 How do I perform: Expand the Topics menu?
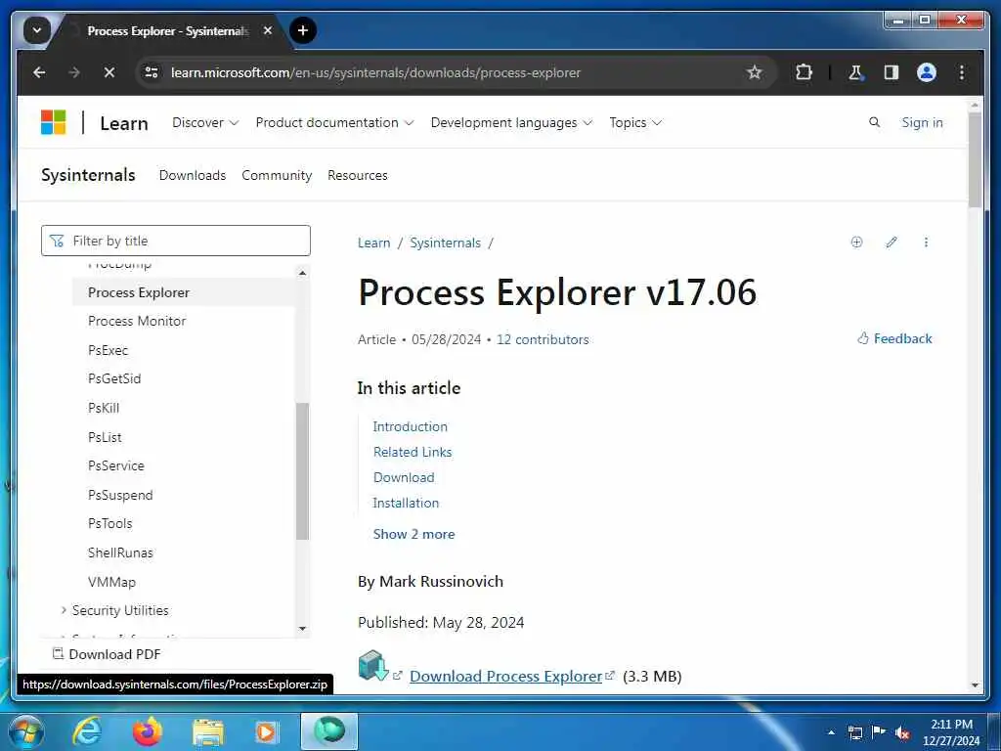(635, 122)
